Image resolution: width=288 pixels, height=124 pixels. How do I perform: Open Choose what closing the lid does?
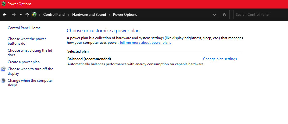pyautogui.click(x=30, y=53)
